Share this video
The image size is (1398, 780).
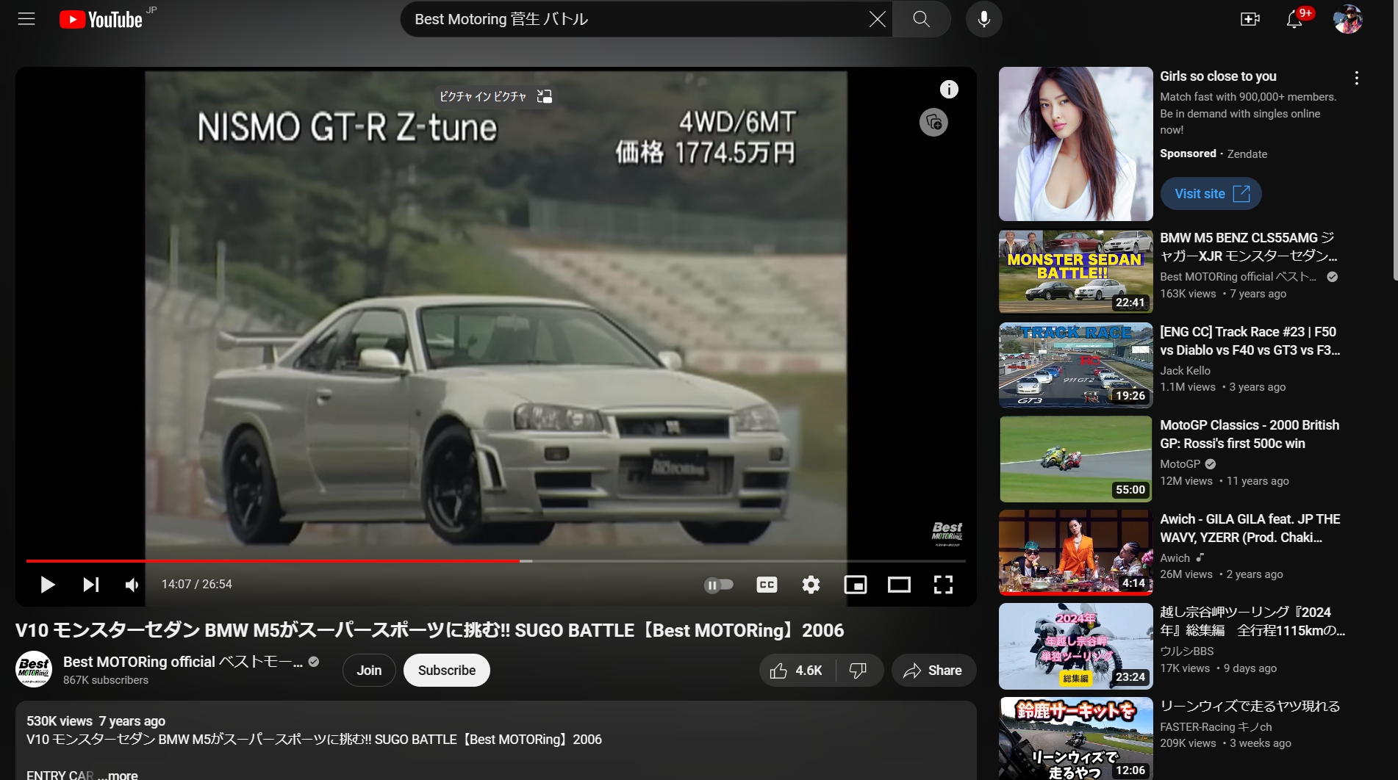[x=933, y=671]
